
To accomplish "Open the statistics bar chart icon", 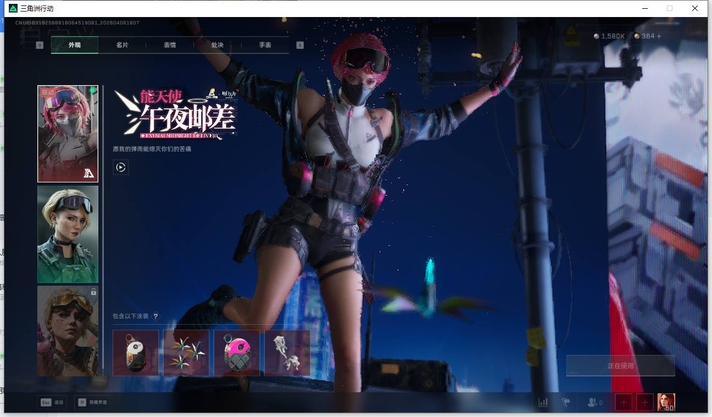I will (543, 403).
